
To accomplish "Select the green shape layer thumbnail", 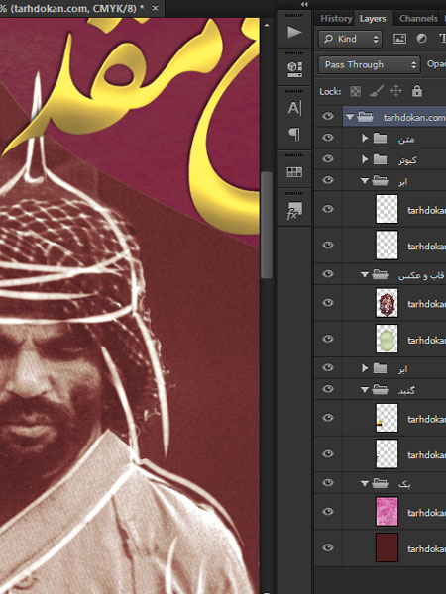I will [x=387, y=339].
